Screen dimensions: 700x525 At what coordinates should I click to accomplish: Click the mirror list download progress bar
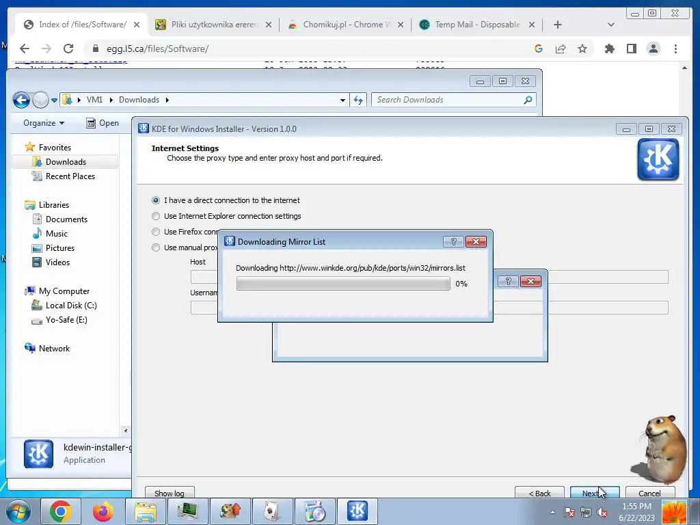[343, 284]
